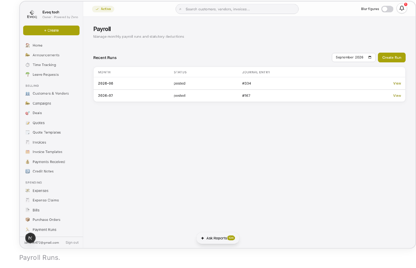Click the Invoices receipt icon
Viewport: 416px width, 268px height.
pyautogui.click(x=28, y=142)
